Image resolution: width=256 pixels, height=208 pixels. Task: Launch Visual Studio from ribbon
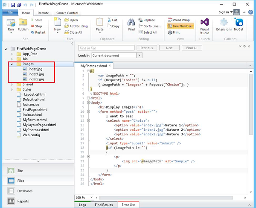point(204,22)
